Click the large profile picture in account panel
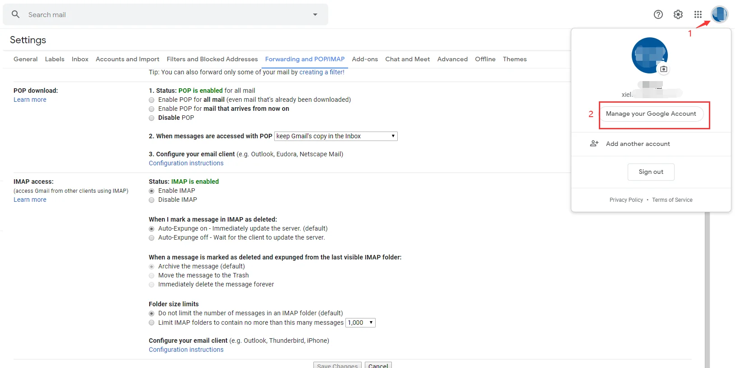735x368 pixels. (649, 55)
